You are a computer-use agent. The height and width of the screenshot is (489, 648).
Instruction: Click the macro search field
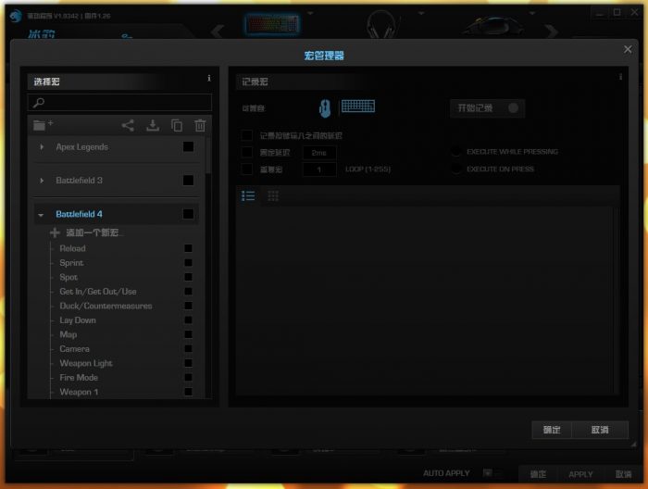[x=122, y=102]
